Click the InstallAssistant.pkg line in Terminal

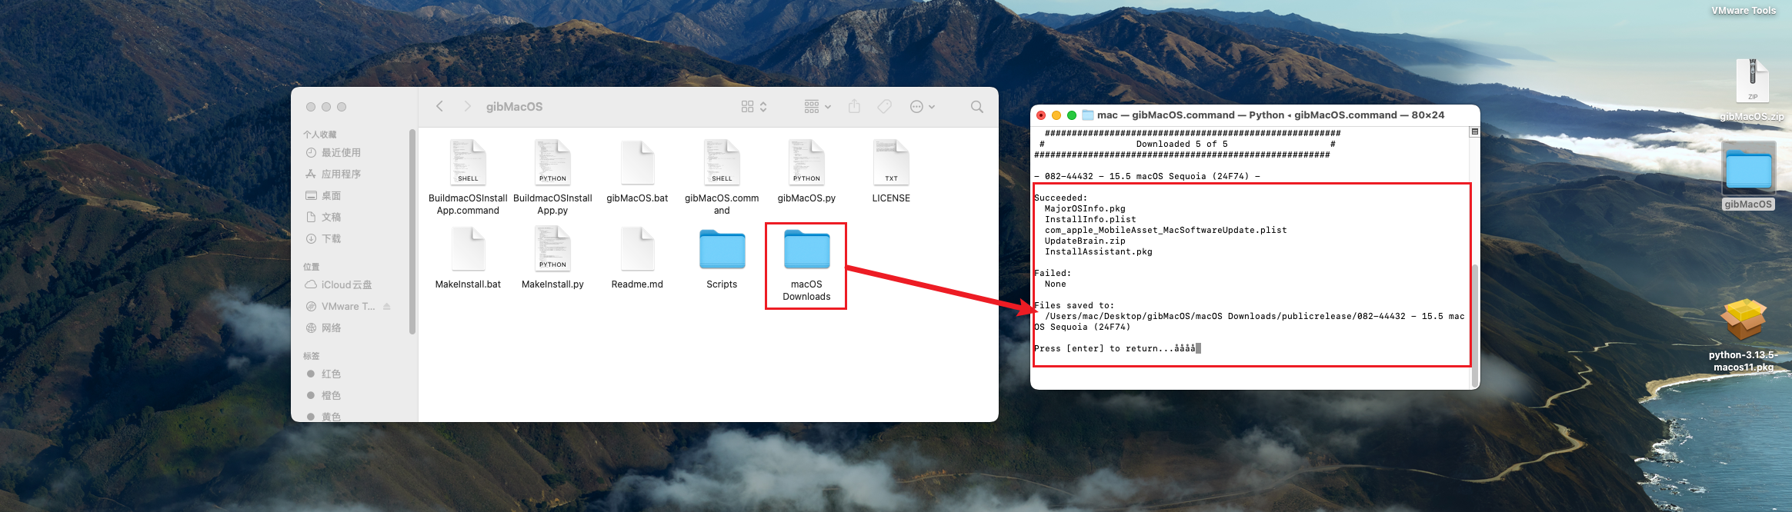point(1099,251)
